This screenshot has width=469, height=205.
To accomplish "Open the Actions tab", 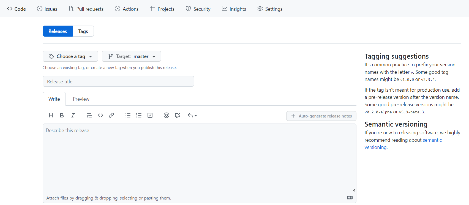I will pos(127,9).
